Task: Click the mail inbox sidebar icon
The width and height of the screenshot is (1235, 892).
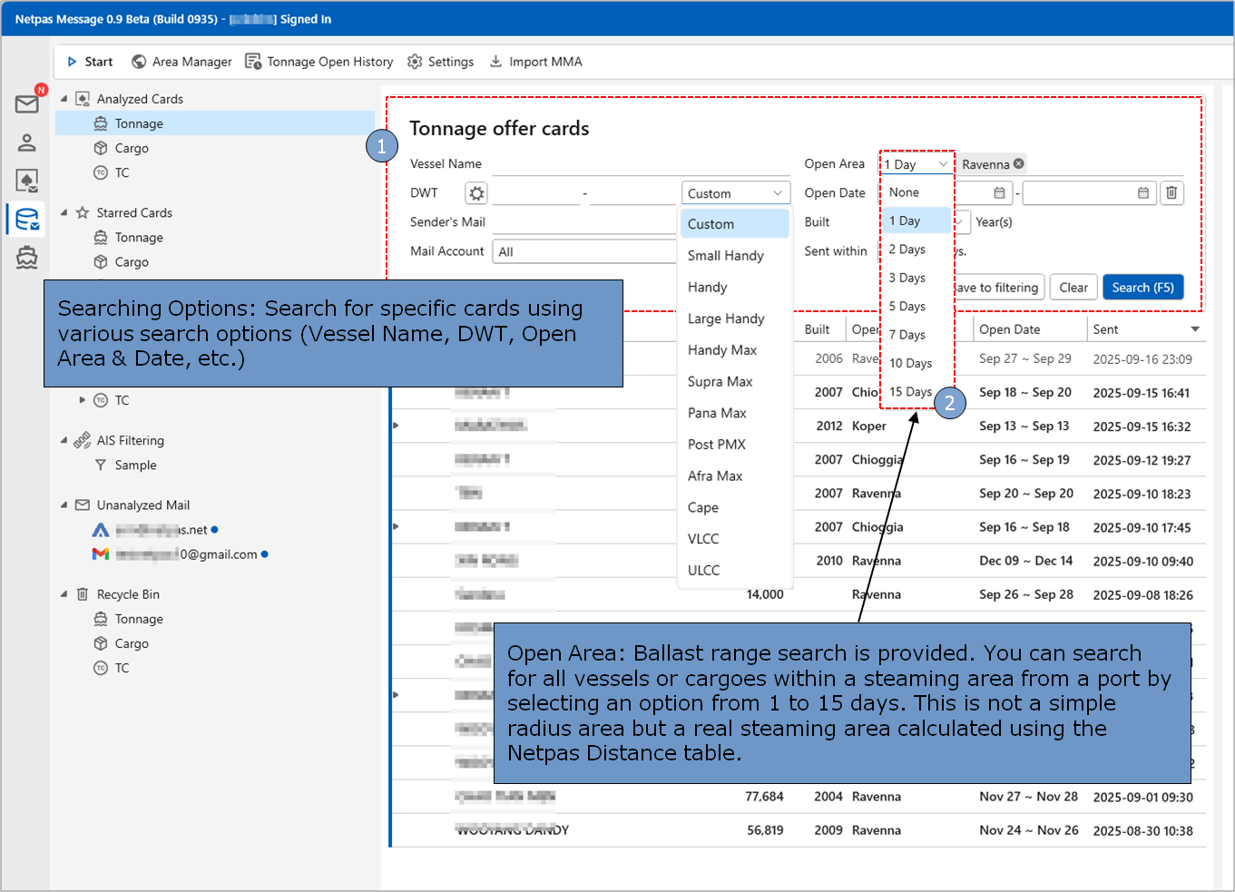Action: (27, 103)
